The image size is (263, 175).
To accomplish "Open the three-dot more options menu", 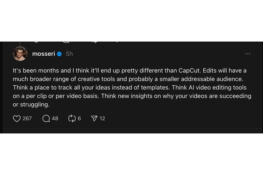I will pos(248,54).
